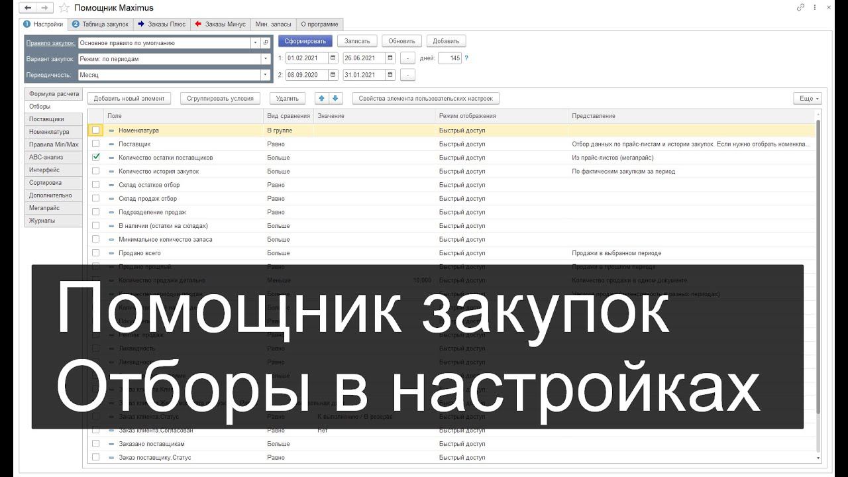Switch to the Заказы Плюс tab
The height and width of the screenshot is (477, 848).
point(162,24)
